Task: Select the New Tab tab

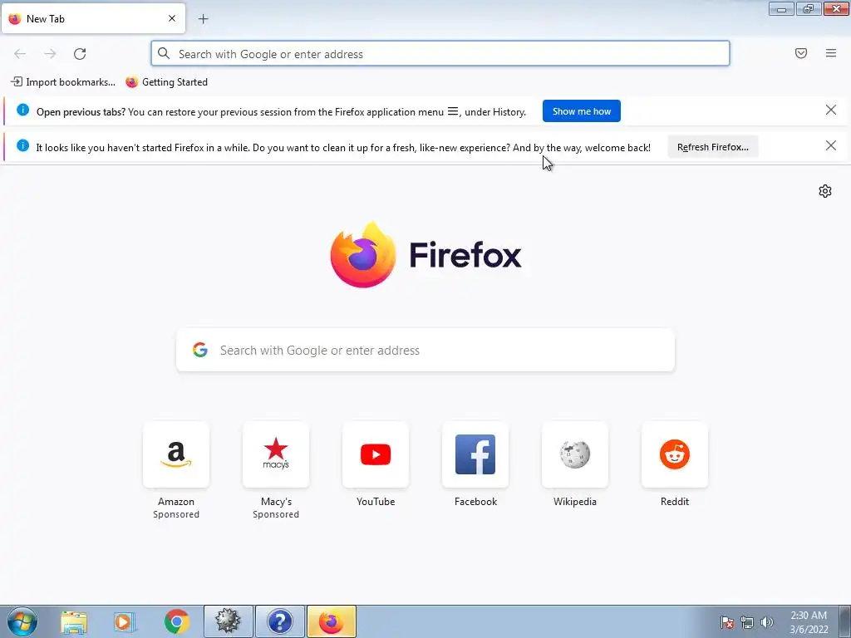Action: pos(93,18)
